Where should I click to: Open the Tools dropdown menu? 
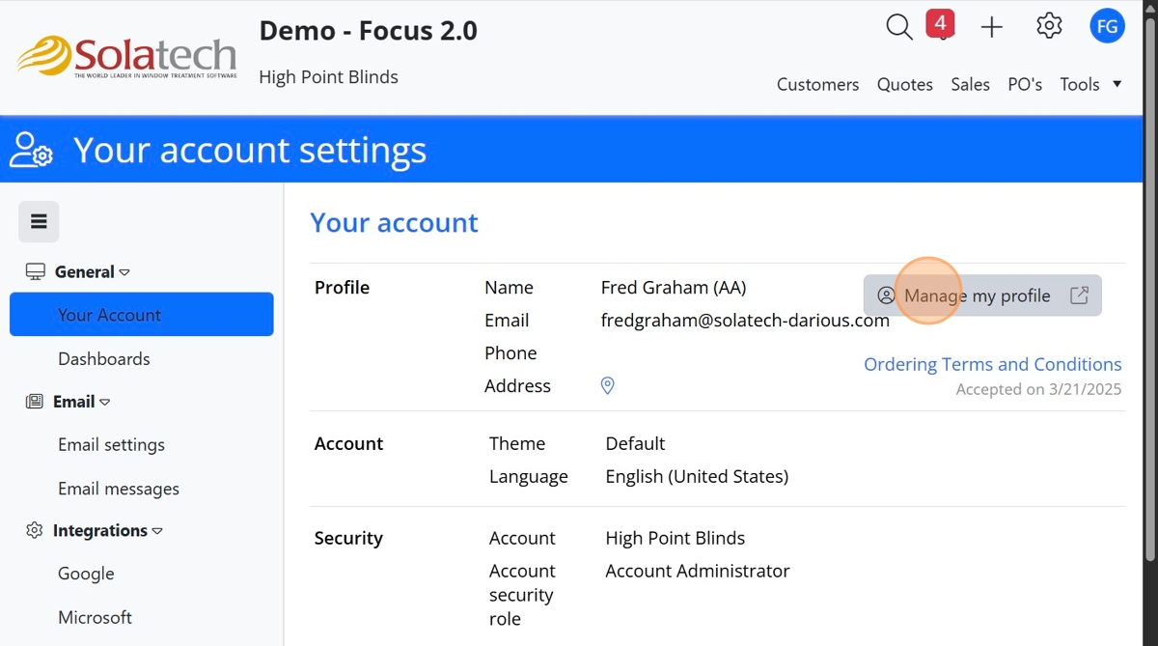pyautogui.click(x=1090, y=84)
